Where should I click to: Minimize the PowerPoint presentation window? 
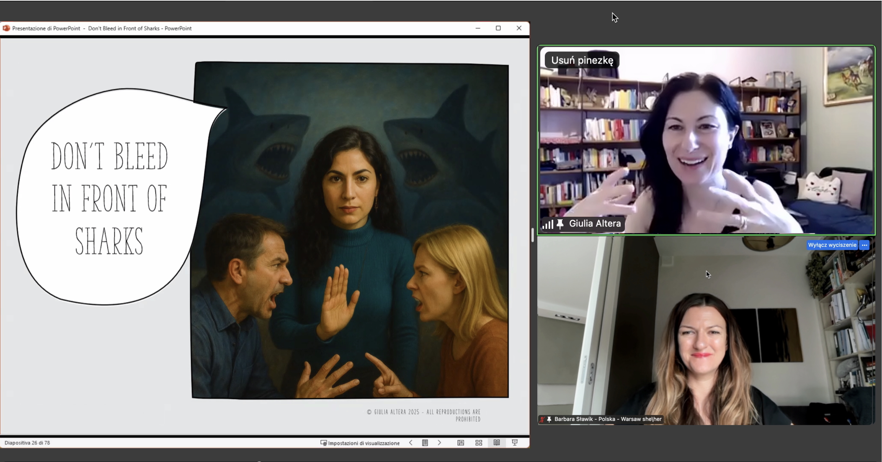pyautogui.click(x=478, y=28)
